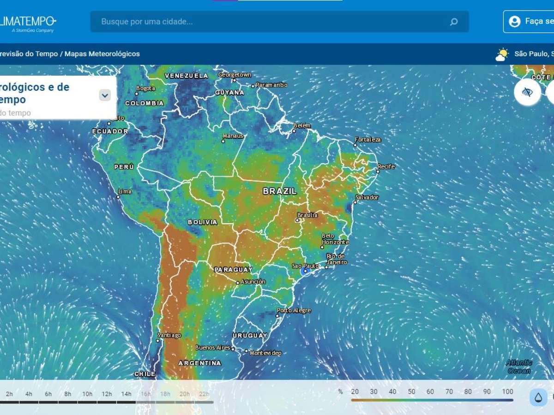The height and width of the screenshot is (415, 554).
Task: Set timeline to the 6h mark
Action: (48, 395)
